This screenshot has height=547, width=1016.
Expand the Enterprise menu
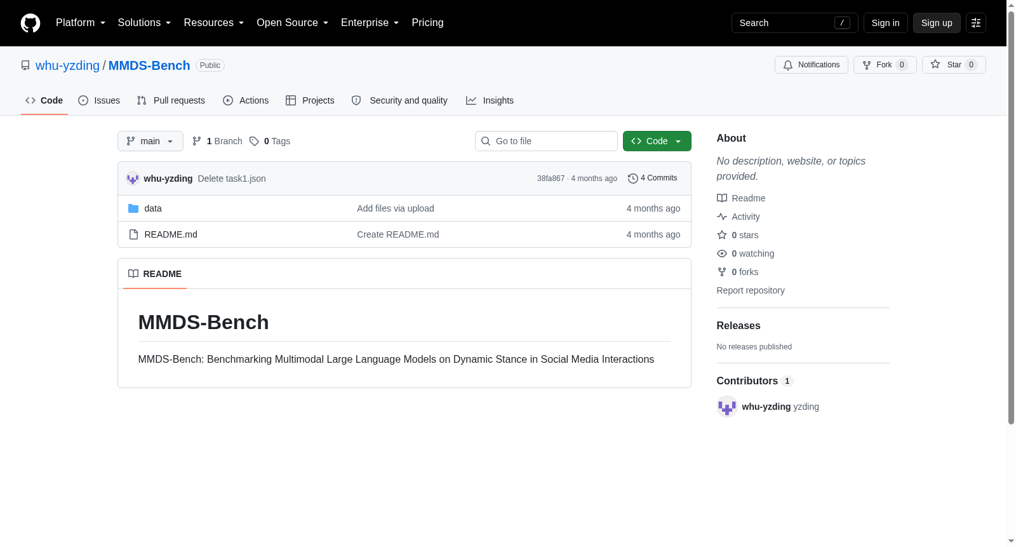pyautogui.click(x=370, y=23)
